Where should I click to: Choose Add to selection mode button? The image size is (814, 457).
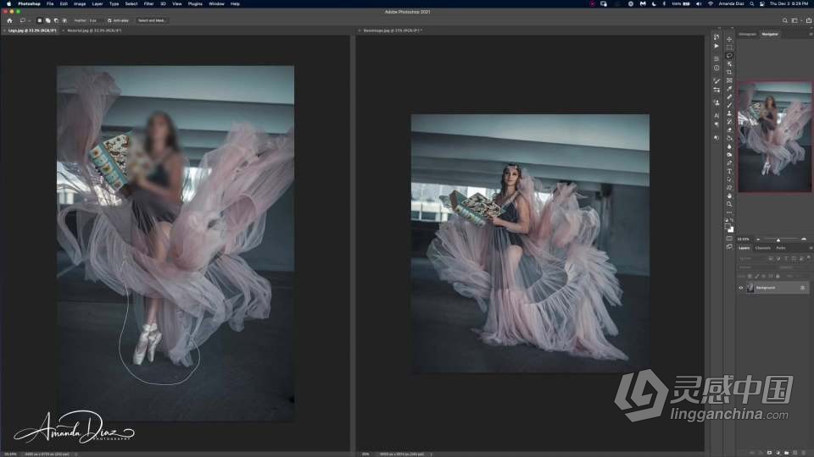(47, 20)
